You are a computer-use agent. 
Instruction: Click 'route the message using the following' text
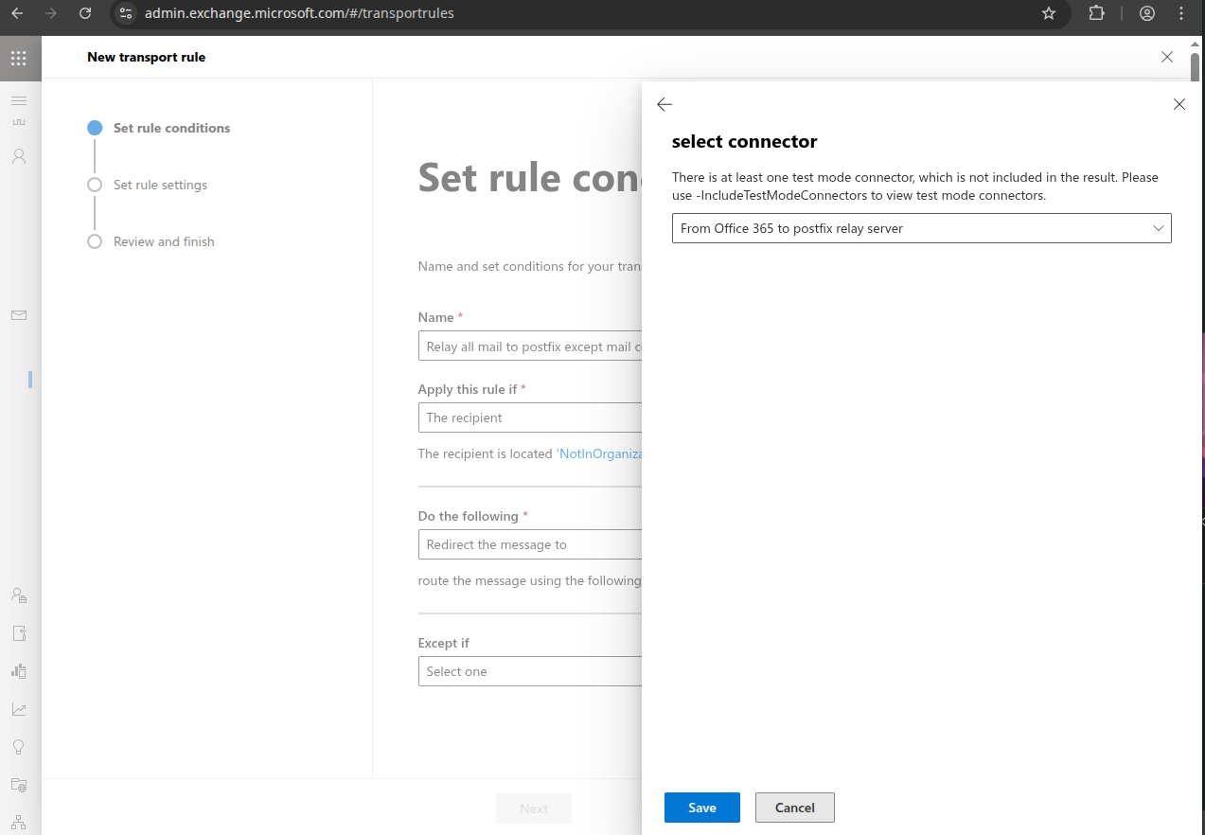(530, 581)
